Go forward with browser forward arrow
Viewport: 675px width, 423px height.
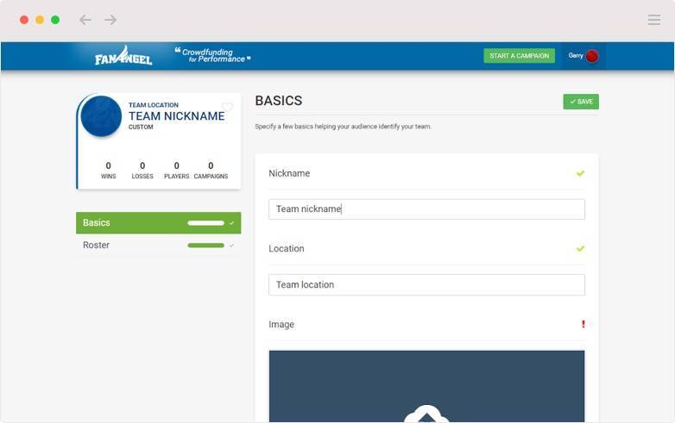[110, 20]
